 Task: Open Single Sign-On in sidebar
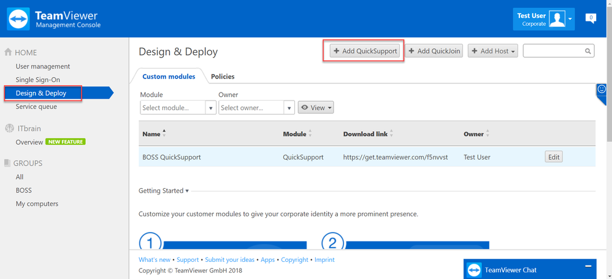point(38,80)
